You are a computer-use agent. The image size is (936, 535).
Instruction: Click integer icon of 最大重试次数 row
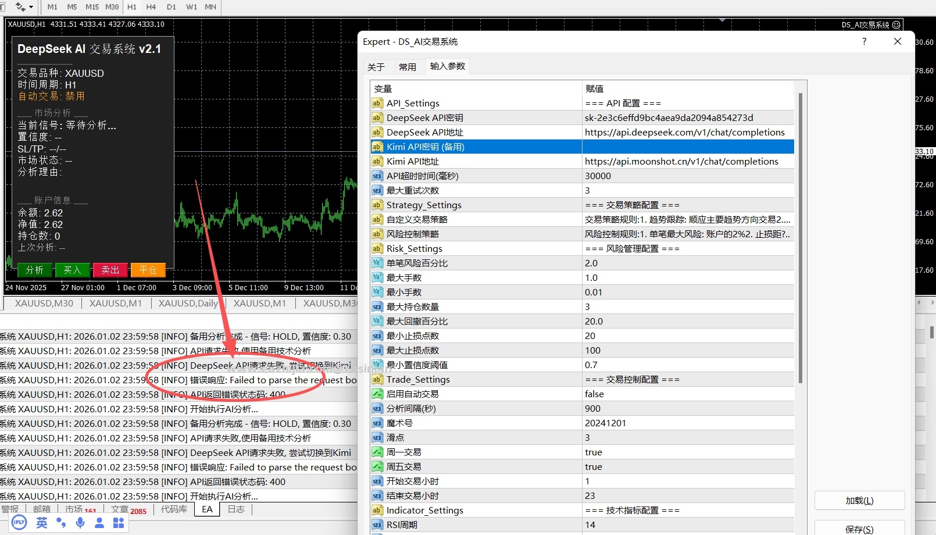point(377,190)
